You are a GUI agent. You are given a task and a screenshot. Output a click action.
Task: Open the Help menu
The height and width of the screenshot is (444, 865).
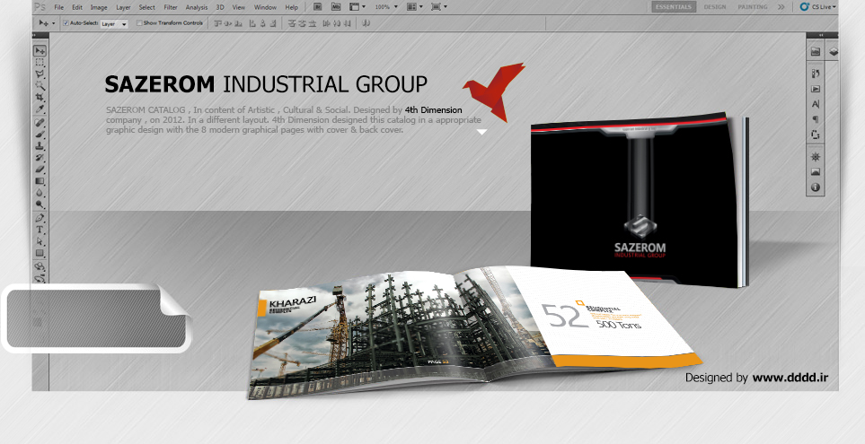tap(291, 8)
